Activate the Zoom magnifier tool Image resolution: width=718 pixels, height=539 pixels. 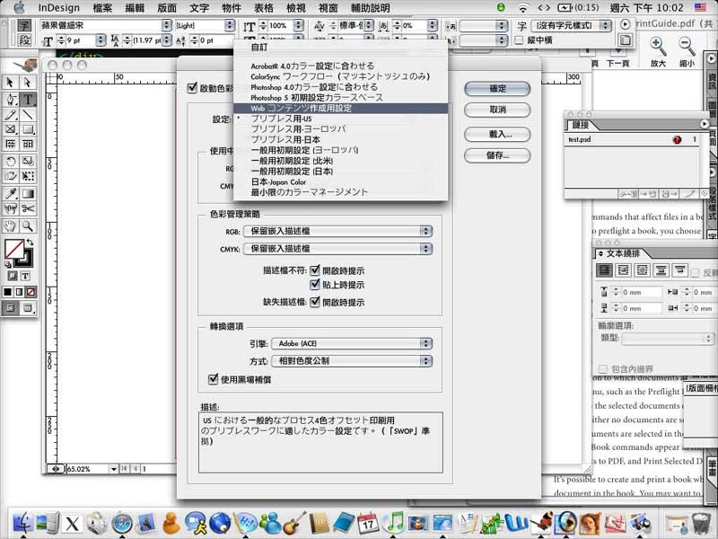pos(28,225)
